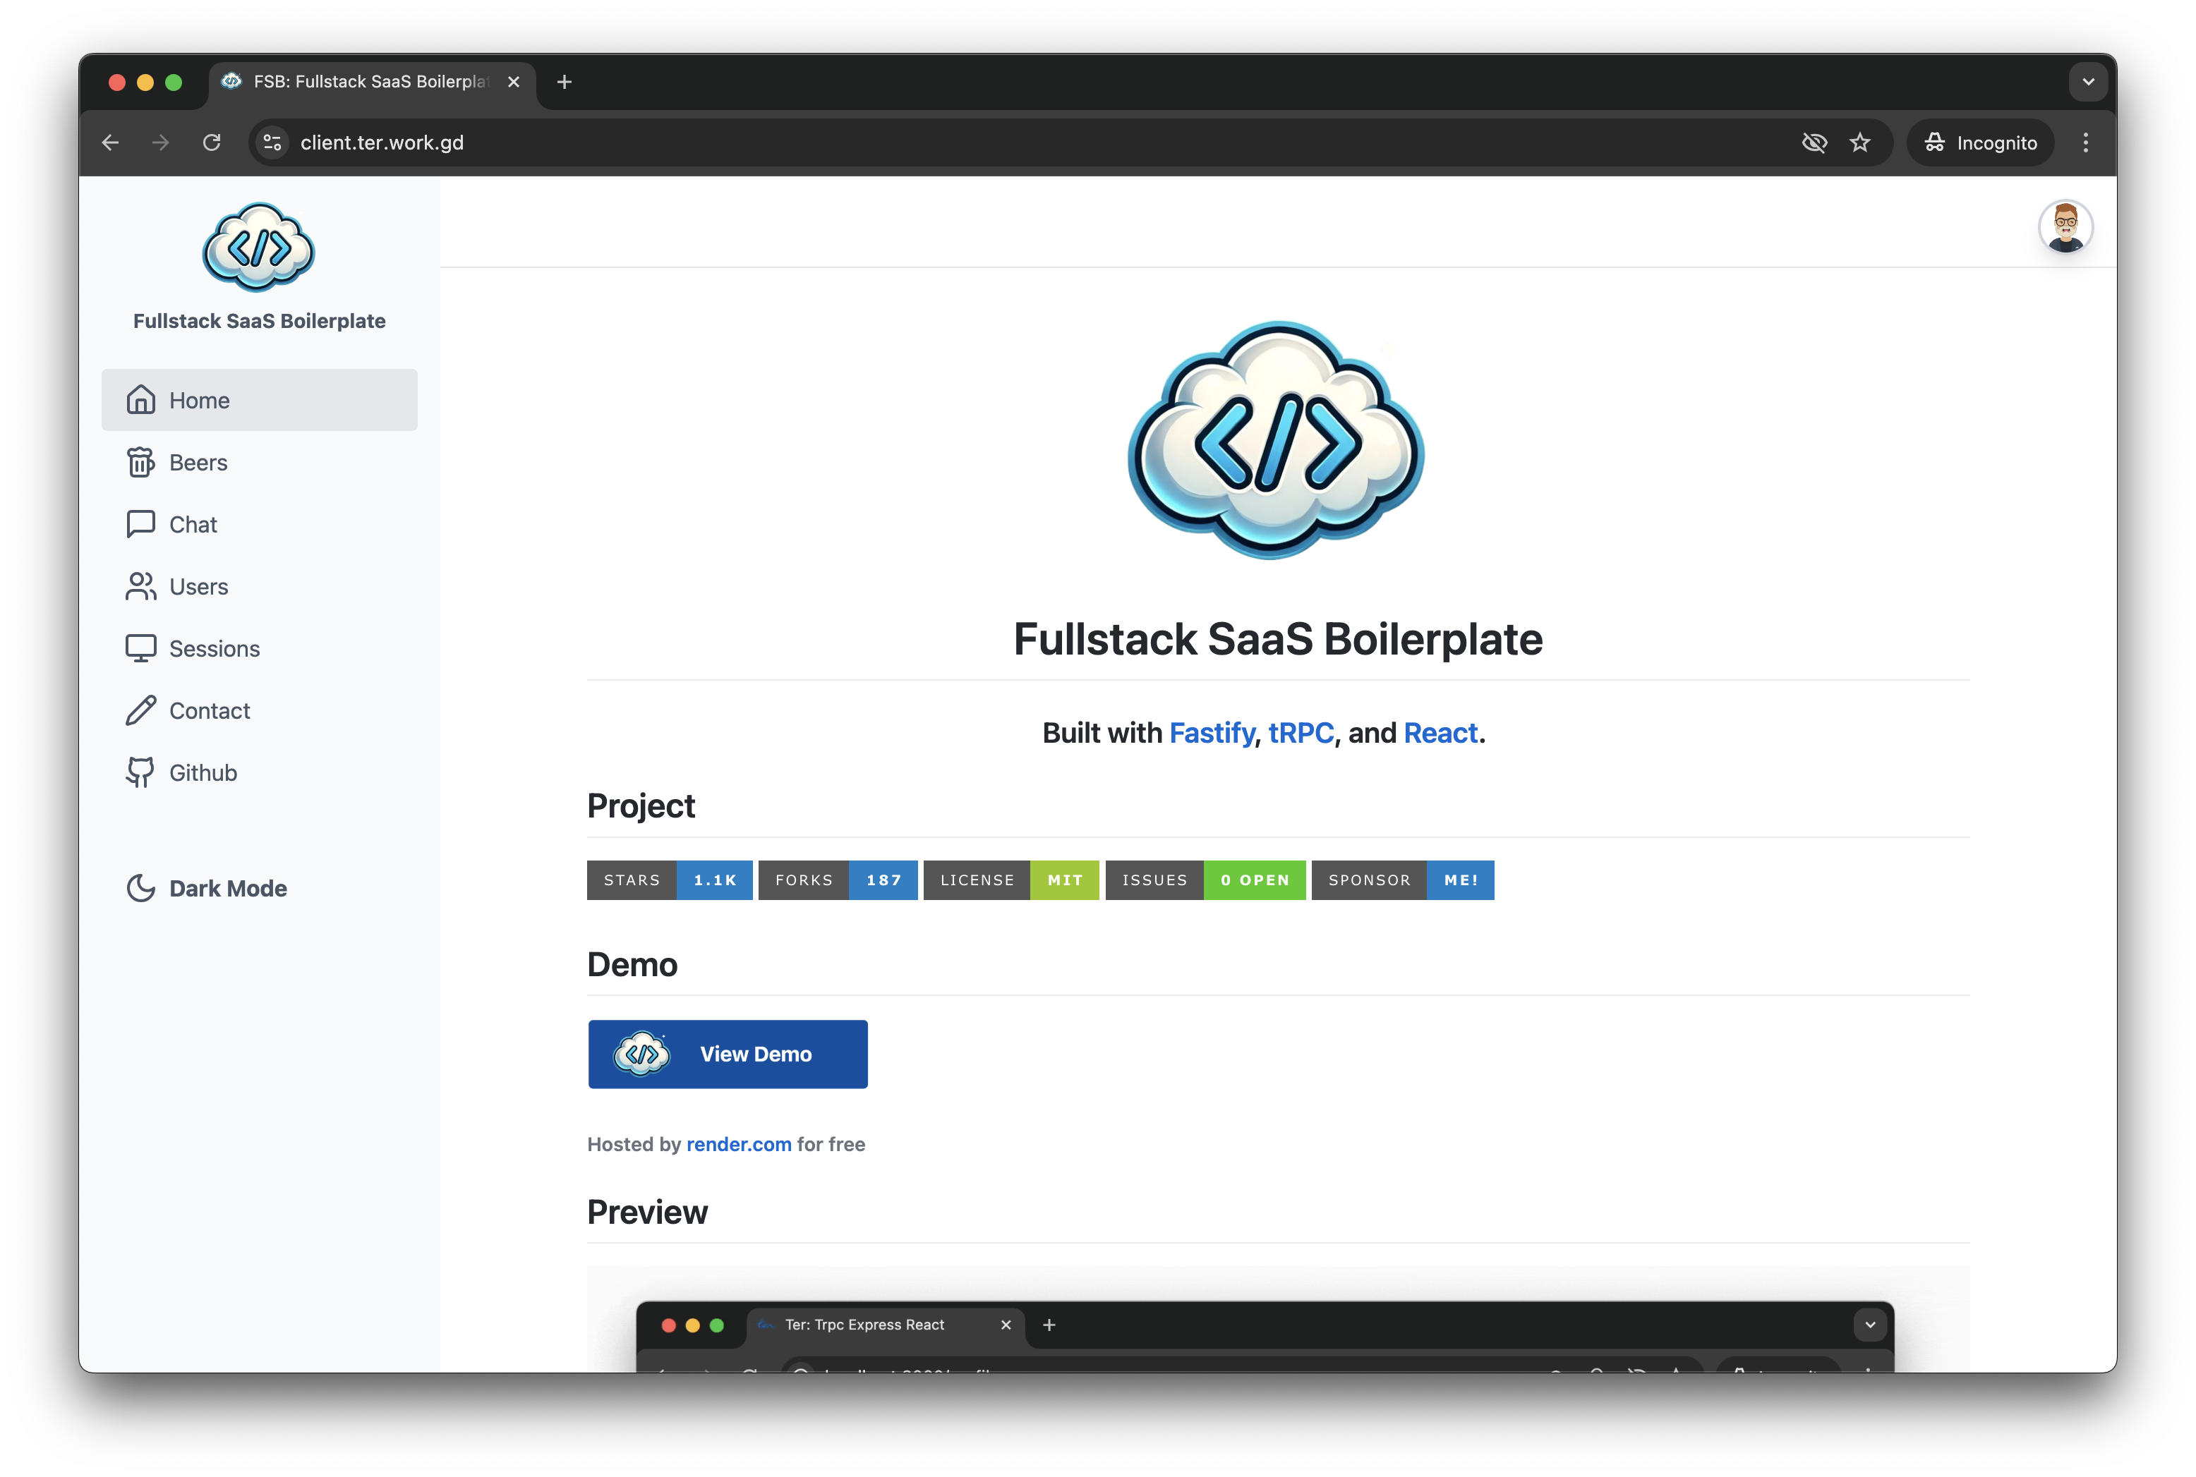Open the Chat bubble icon
2196x1477 pixels.
click(x=140, y=525)
